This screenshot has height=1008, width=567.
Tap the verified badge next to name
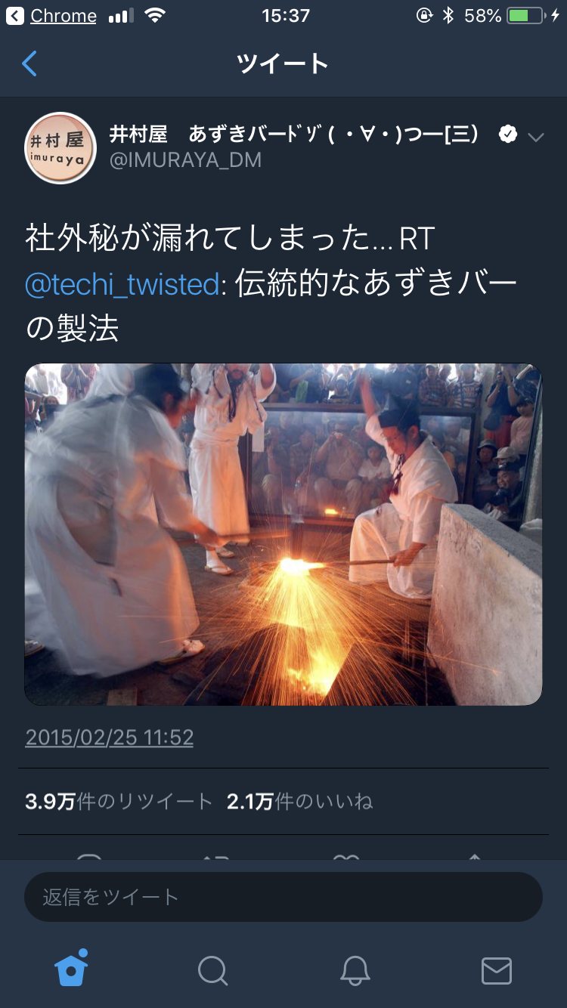pos(508,135)
